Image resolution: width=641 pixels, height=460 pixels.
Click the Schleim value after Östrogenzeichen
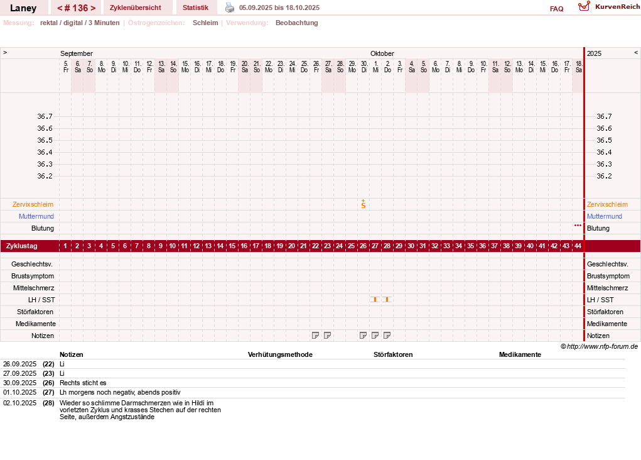tap(205, 23)
